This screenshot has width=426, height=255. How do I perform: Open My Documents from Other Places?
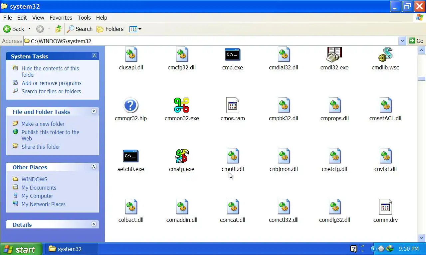(x=39, y=188)
